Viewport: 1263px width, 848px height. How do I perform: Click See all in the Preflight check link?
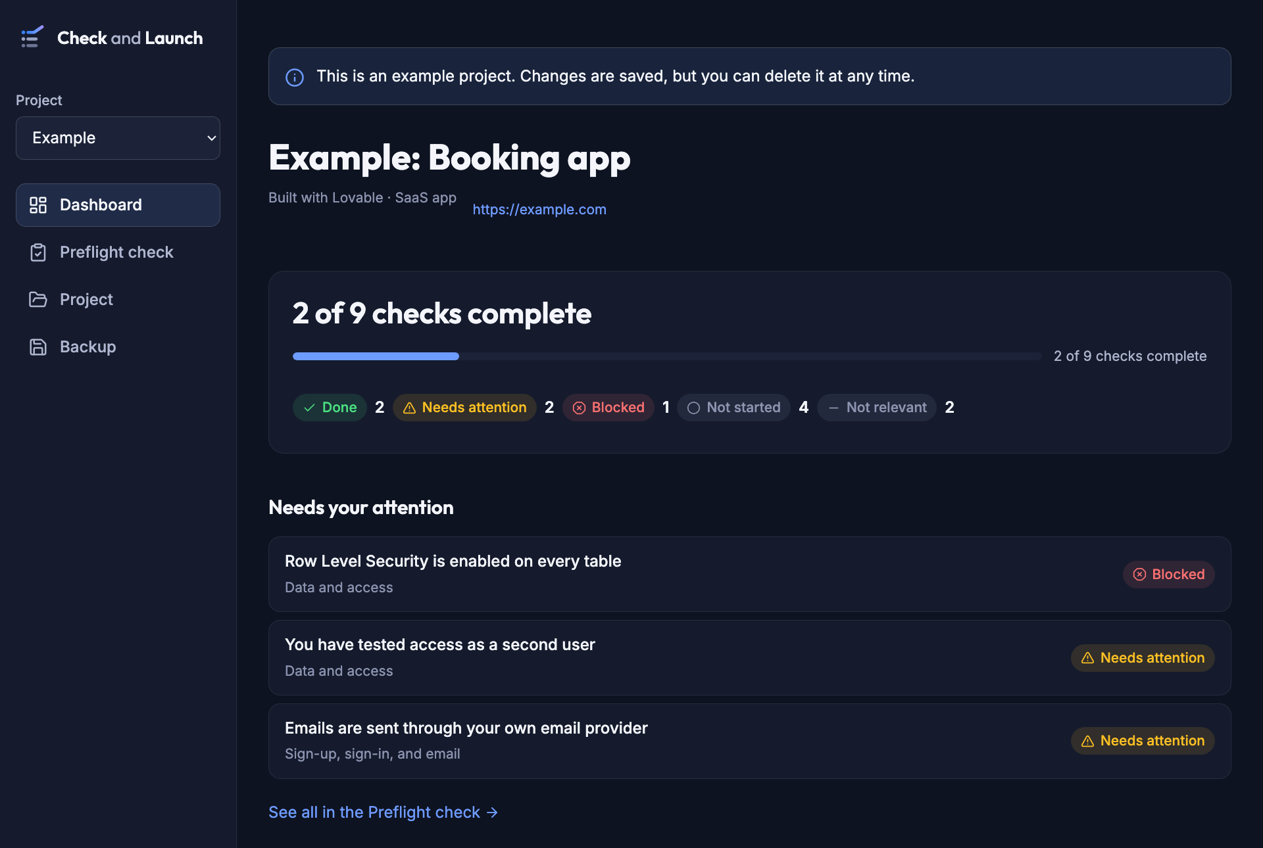384,813
